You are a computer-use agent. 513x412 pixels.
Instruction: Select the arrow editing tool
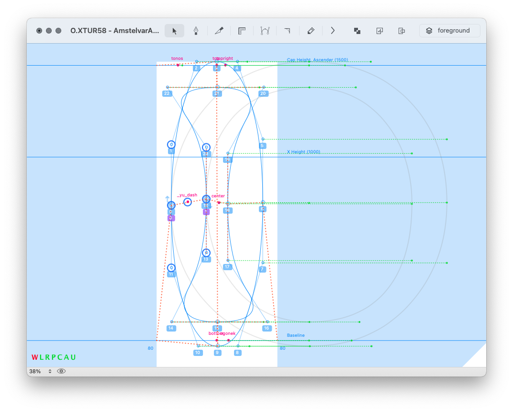point(174,31)
